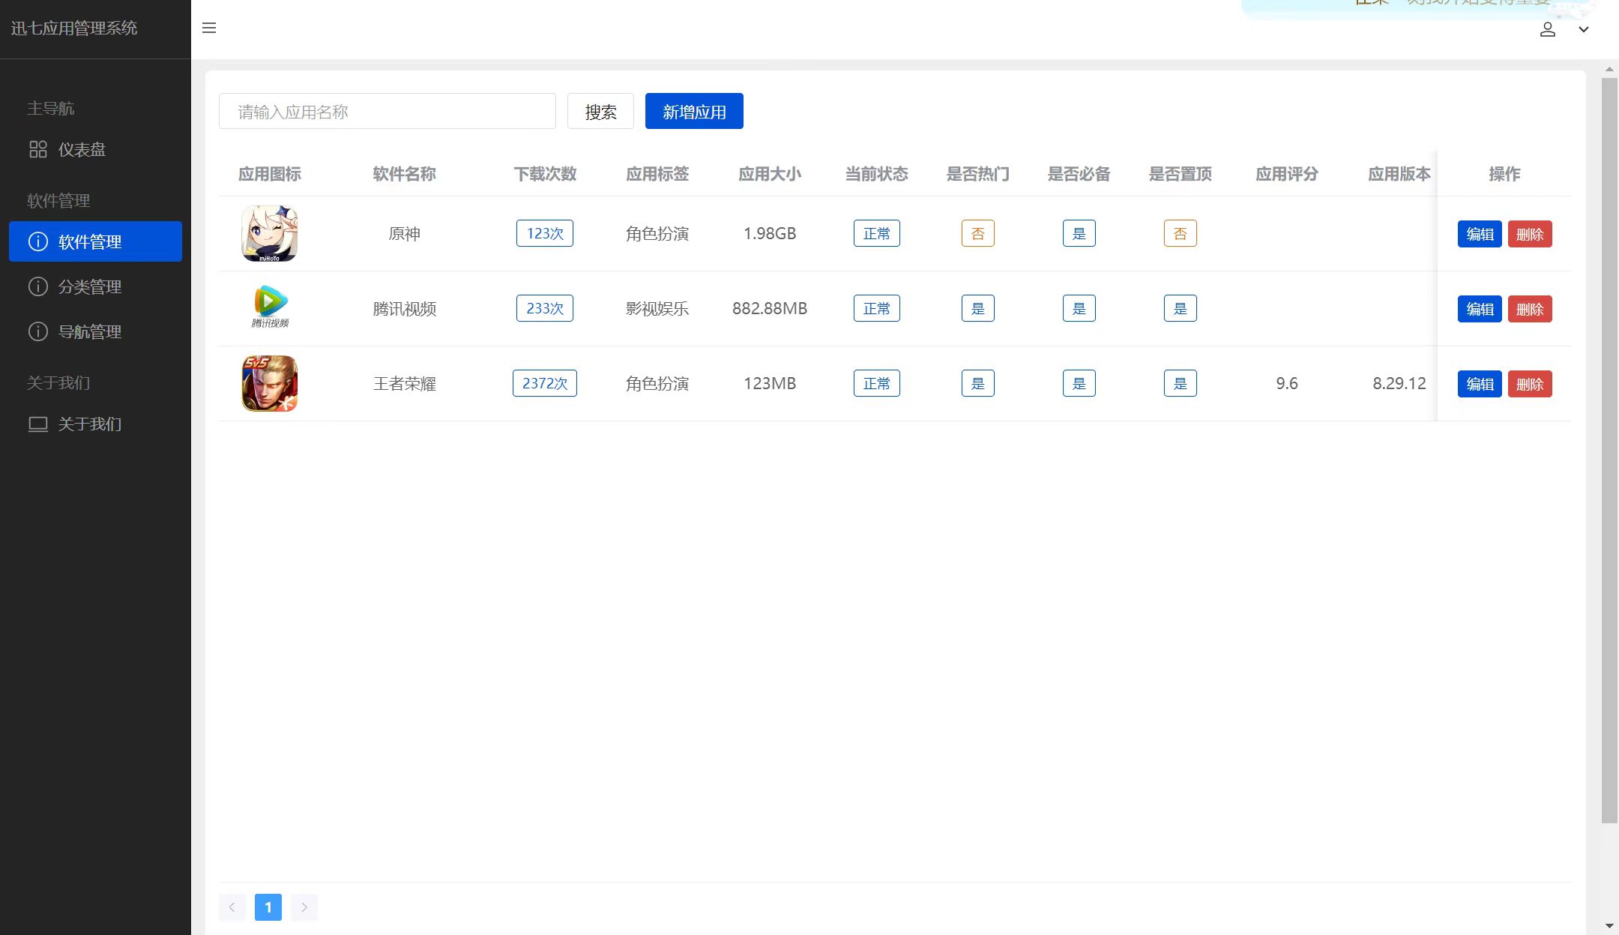Toggle 是否置顶 tag 是 for 腾讯视频
This screenshot has width=1619, height=935.
tap(1180, 307)
